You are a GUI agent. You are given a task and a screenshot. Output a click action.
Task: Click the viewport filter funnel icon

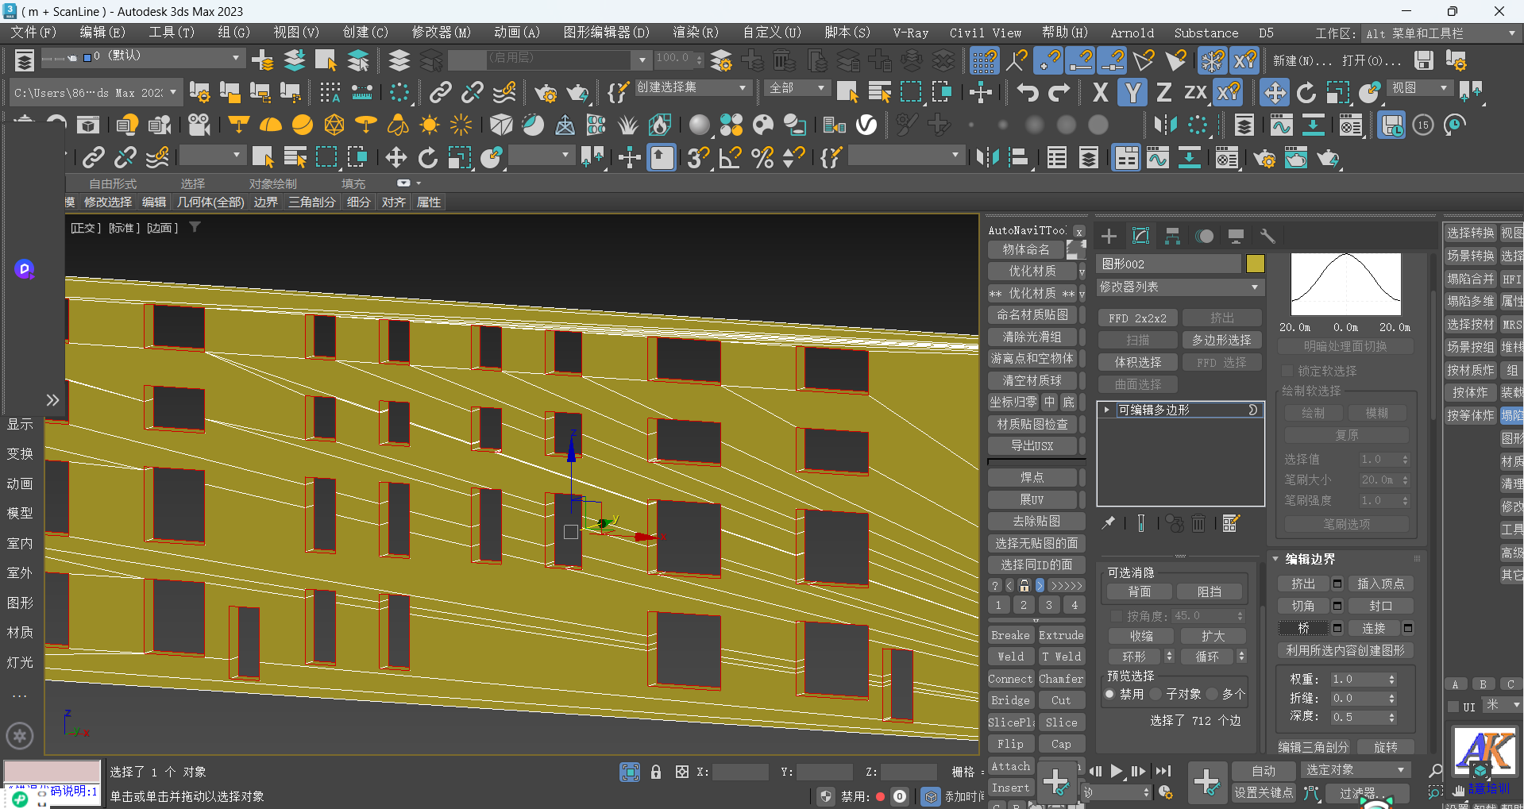[195, 227]
